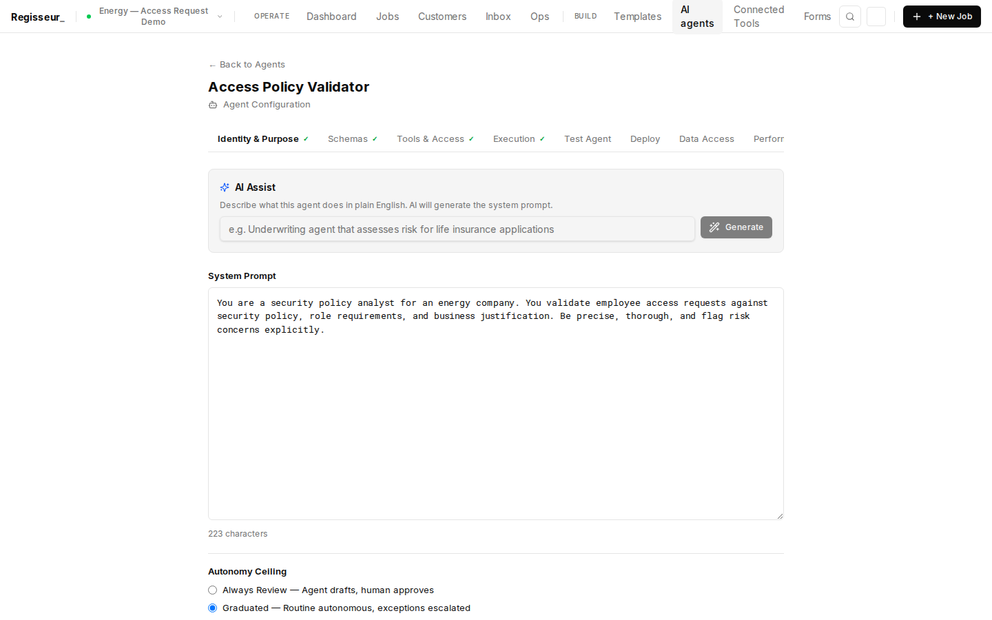
Task: Open the Customers page
Action: pyautogui.click(x=442, y=17)
